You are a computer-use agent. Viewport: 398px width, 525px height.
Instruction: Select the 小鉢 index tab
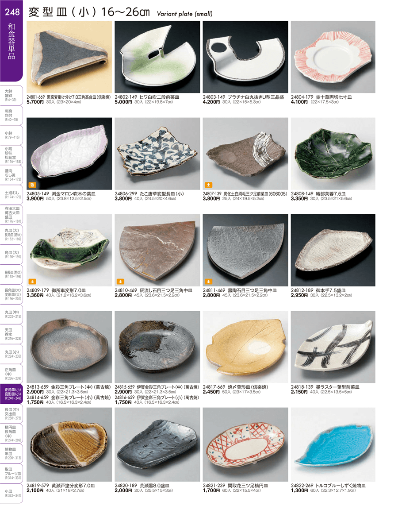coord(11,135)
